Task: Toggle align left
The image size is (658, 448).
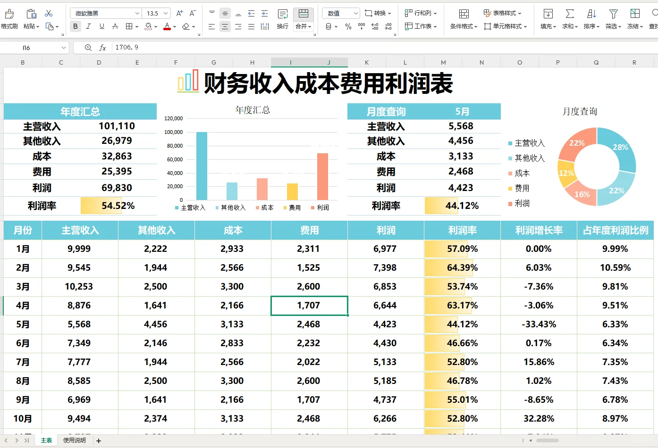Action: [212, 26]
